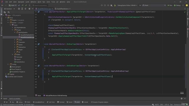189x106 pixels.
Task: Open the Git tool window button
Action: (x=6, y=102)
